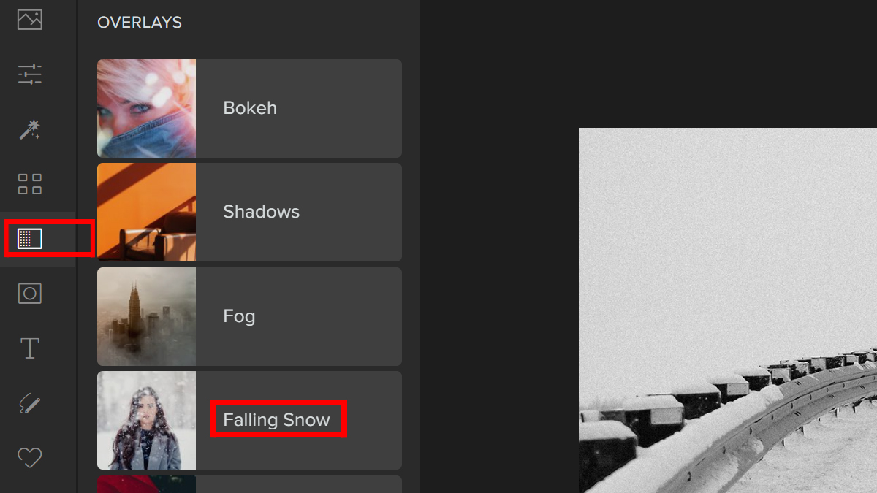Select the Text tool icon
This screenshot has width=877, height=493.
(30, 348)
